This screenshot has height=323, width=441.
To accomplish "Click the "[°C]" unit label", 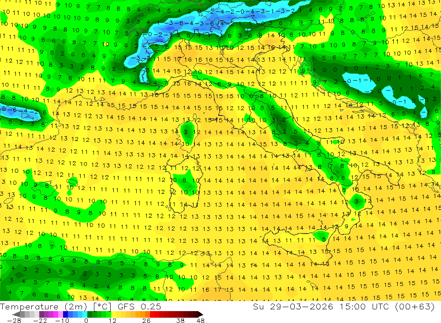I will [102, 307].
